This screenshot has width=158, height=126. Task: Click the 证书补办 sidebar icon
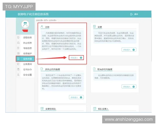(18, 69)
